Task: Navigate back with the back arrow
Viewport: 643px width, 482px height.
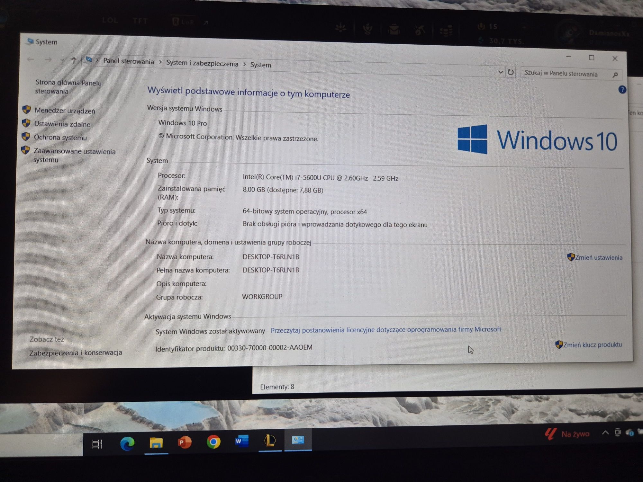Action: pos(31,59)
